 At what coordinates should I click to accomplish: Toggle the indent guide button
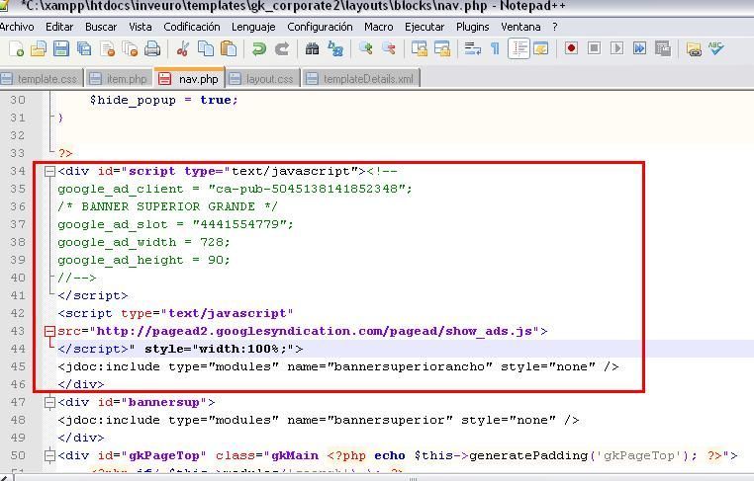(x=518, y=49)
